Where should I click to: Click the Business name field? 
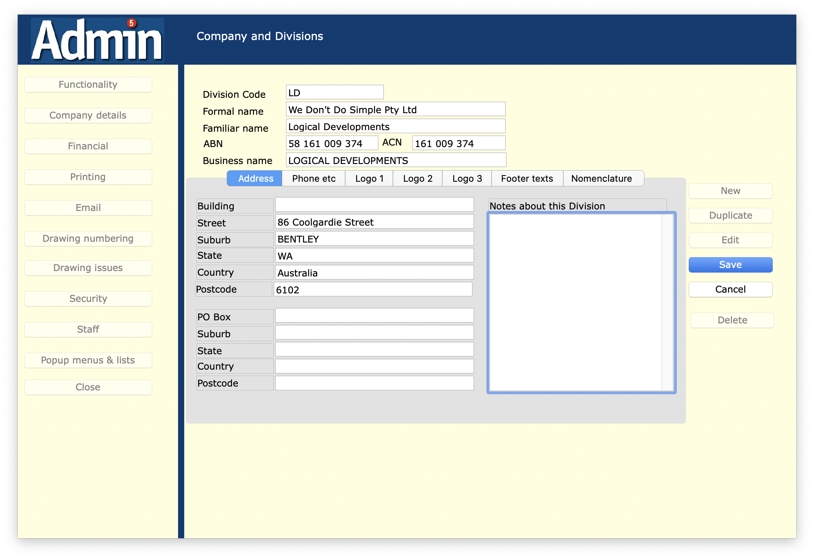pyautogui.click(x=395, y=161)
